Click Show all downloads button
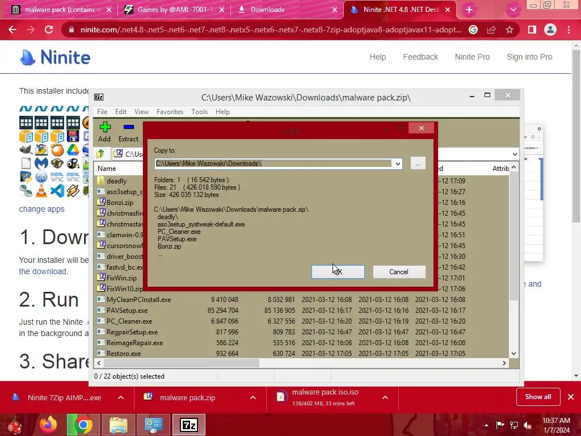This screenshot has height=436, width=581. 538,397
